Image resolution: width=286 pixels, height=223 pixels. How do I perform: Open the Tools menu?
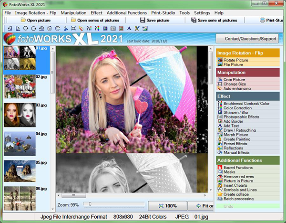tap(184, 13)
